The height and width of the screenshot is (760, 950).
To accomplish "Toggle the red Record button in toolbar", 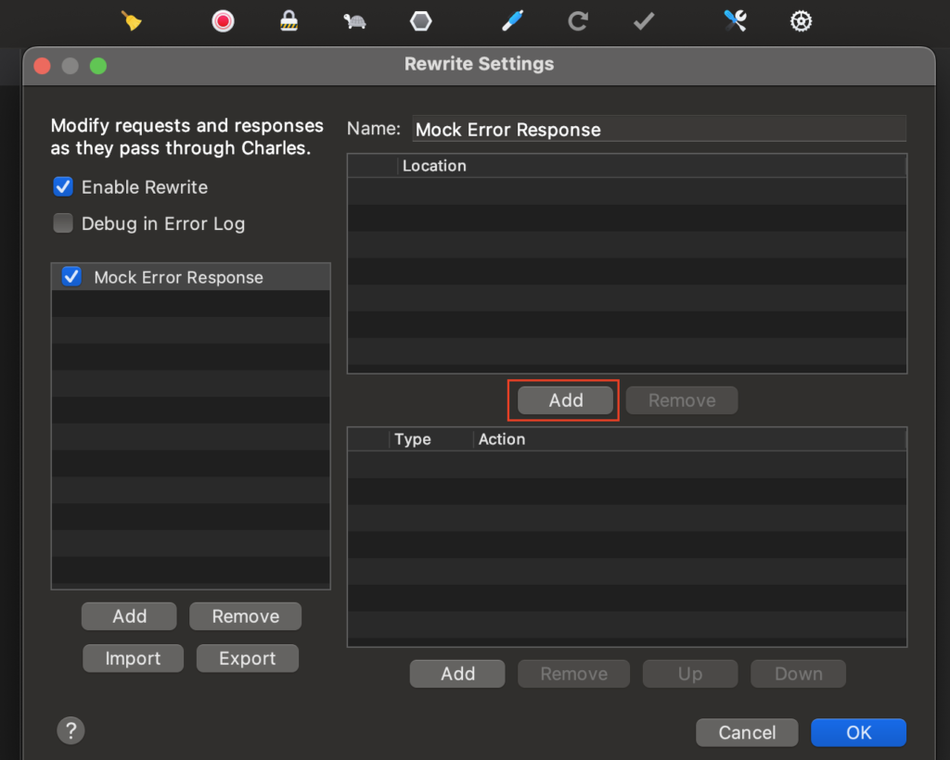I will pos(223,20).
